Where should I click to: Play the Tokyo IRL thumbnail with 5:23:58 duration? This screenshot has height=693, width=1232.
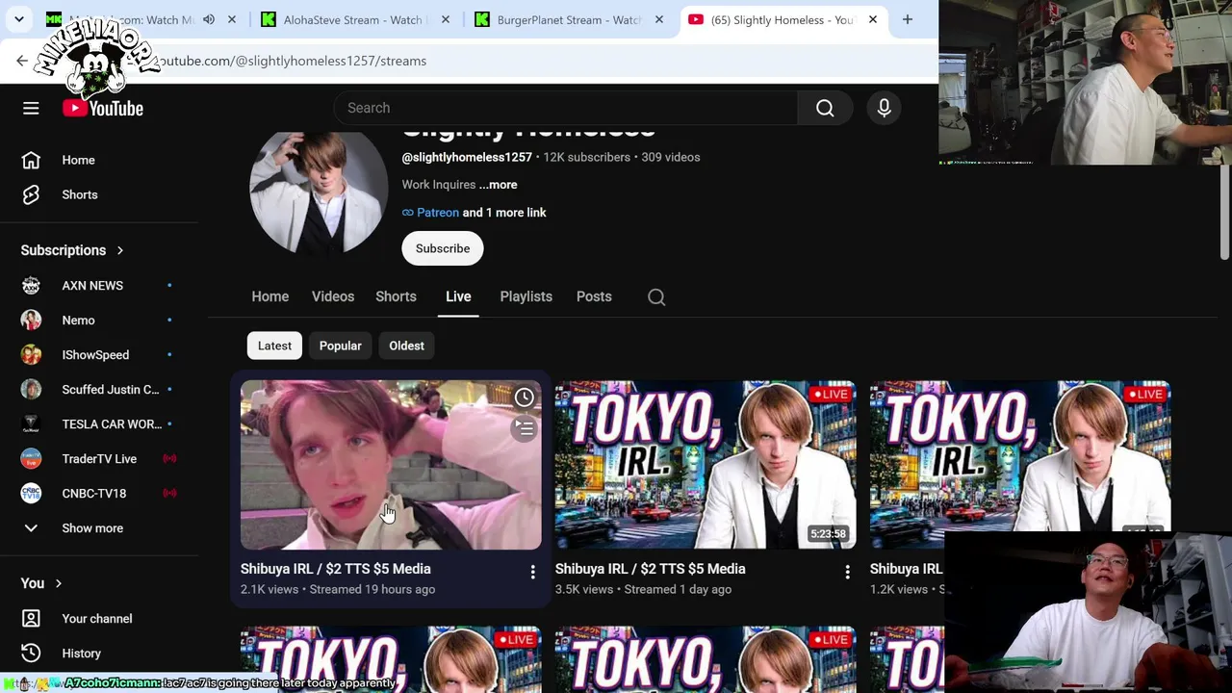[706, 465]
